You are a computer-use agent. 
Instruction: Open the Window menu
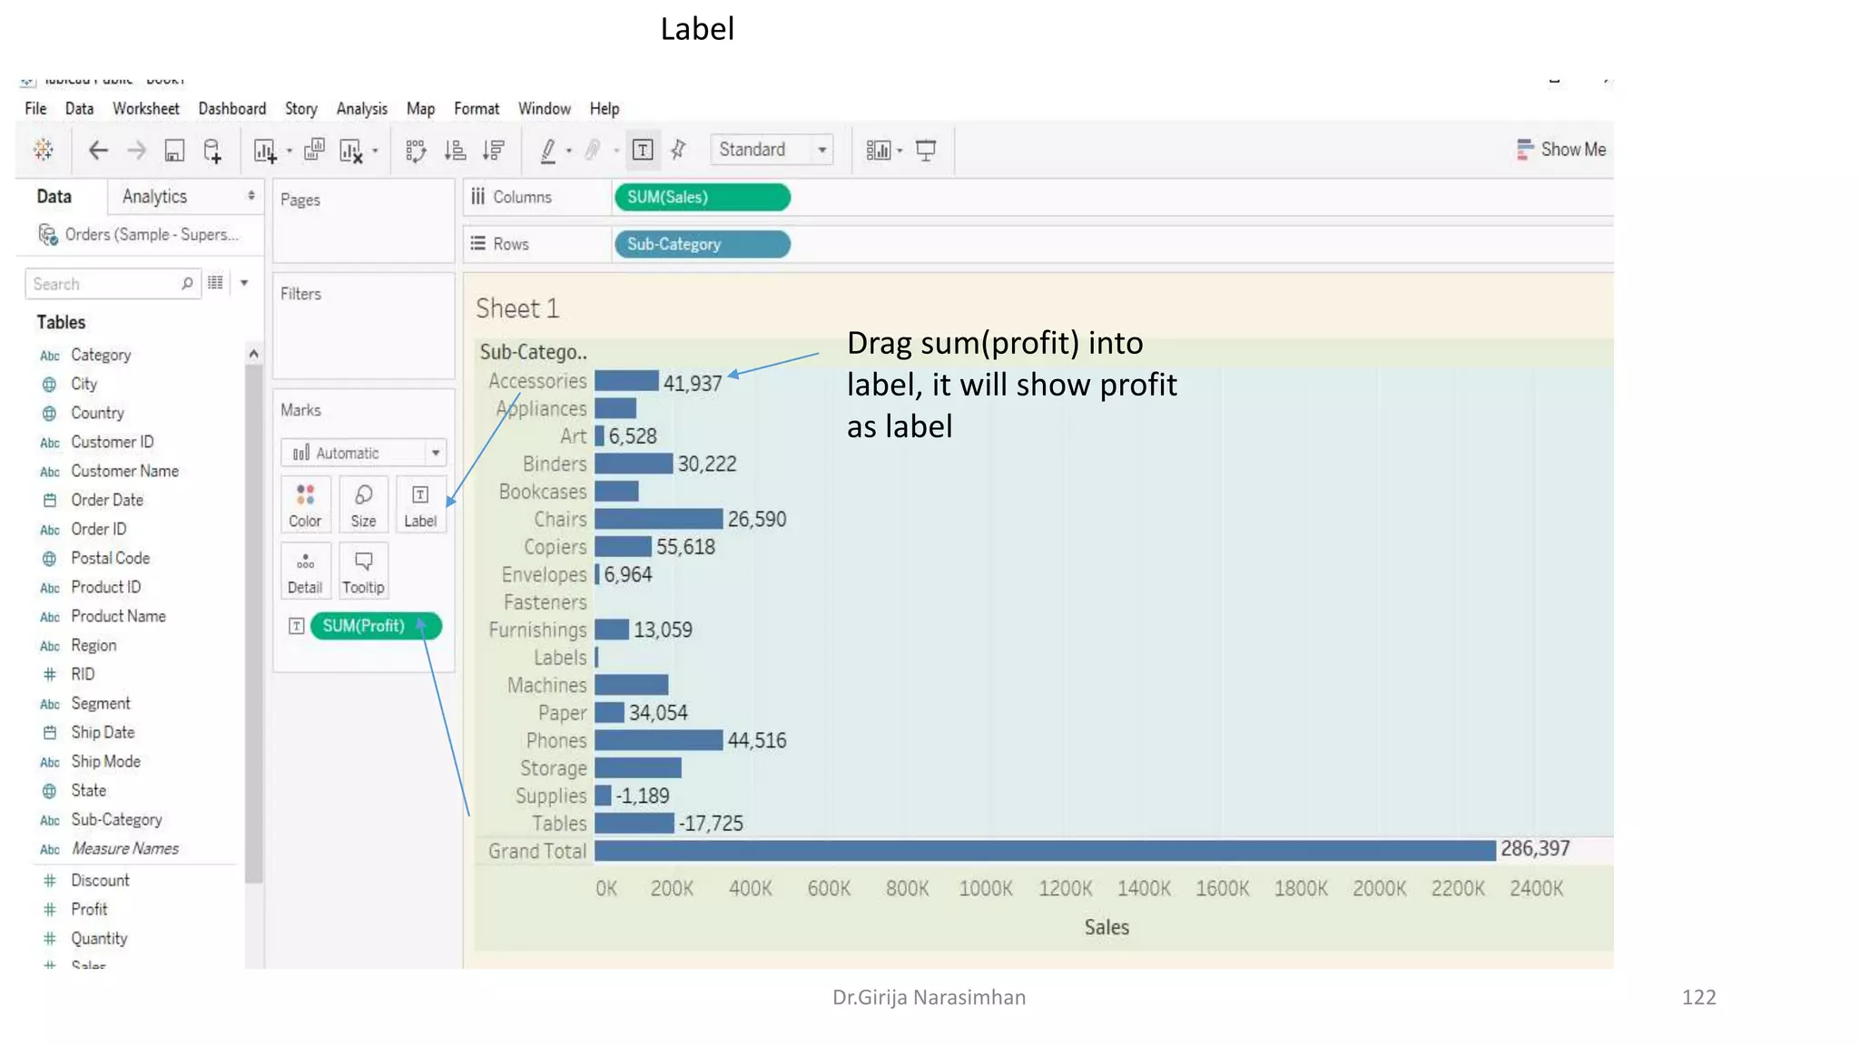tap(545, 109)
